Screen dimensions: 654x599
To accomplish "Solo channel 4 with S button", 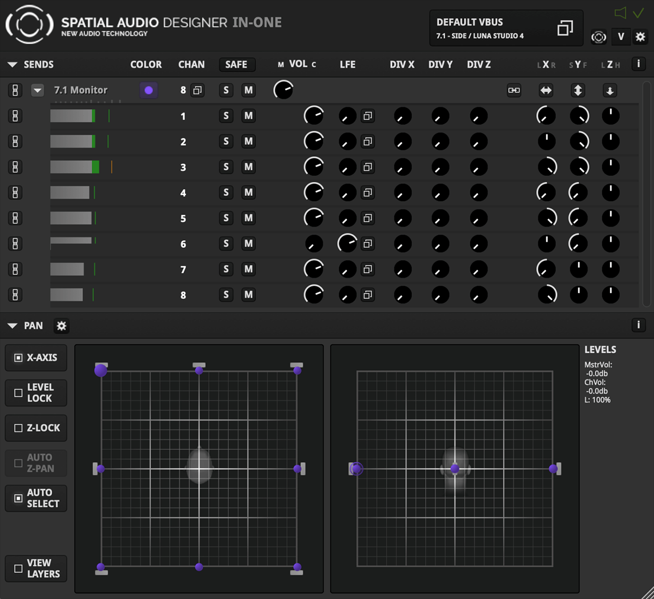I will pos(226,192).
